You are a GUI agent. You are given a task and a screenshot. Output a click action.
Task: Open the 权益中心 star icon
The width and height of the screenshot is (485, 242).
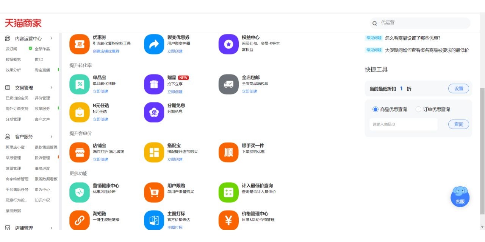229,44
